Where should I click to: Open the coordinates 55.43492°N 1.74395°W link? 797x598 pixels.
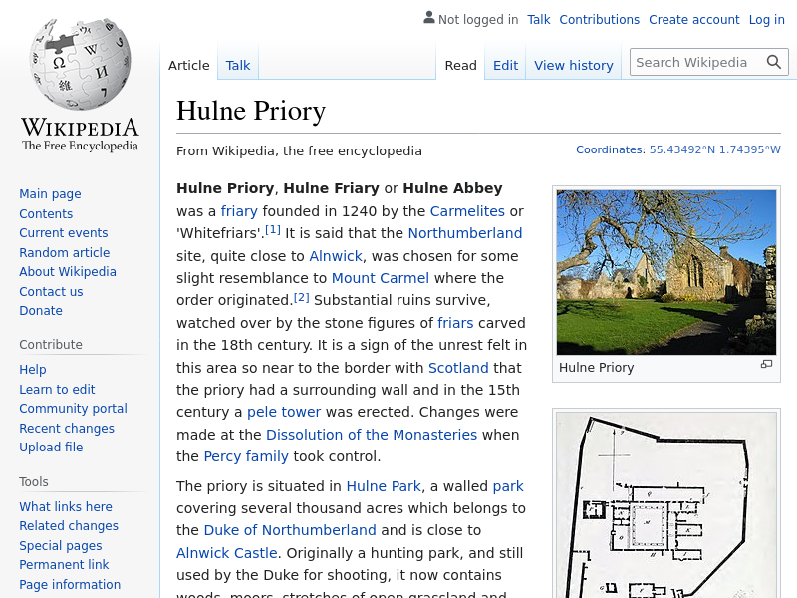tap(714, 149)
